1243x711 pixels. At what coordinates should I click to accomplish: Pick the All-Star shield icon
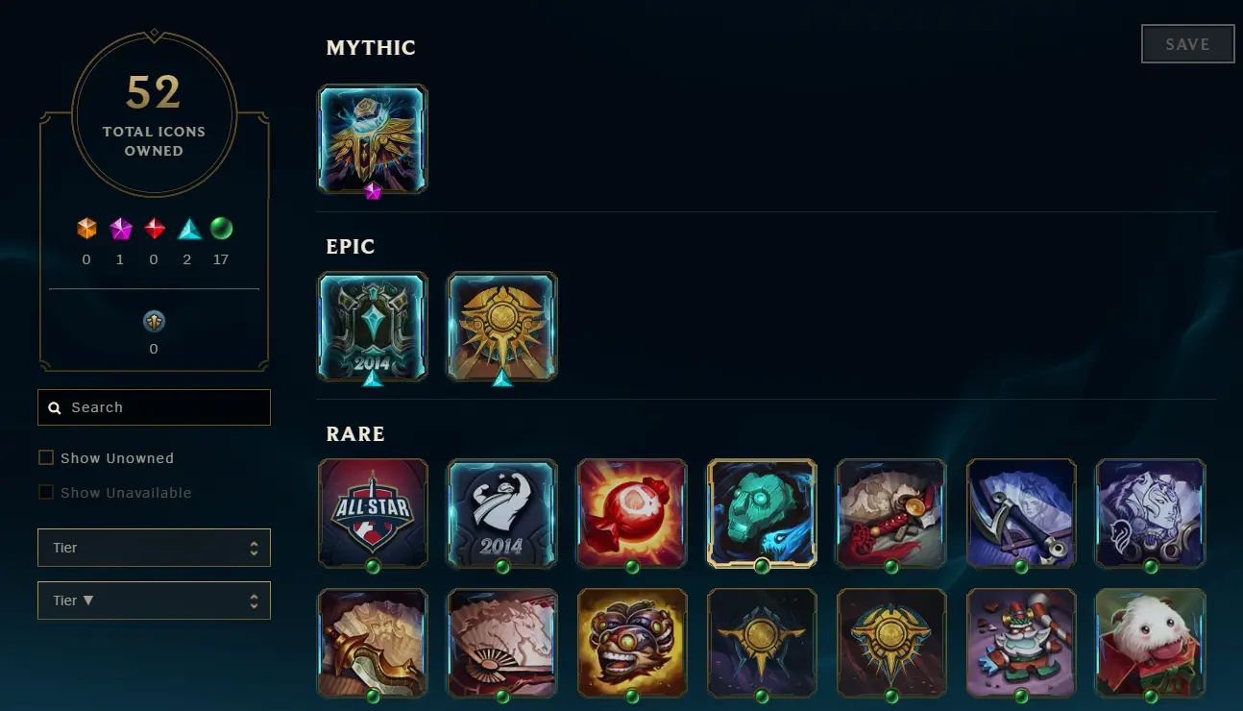coord(373,513)
